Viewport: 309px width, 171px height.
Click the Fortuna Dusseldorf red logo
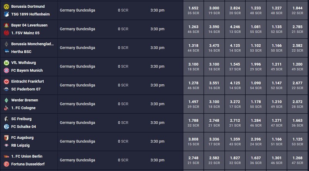(6, 164)
